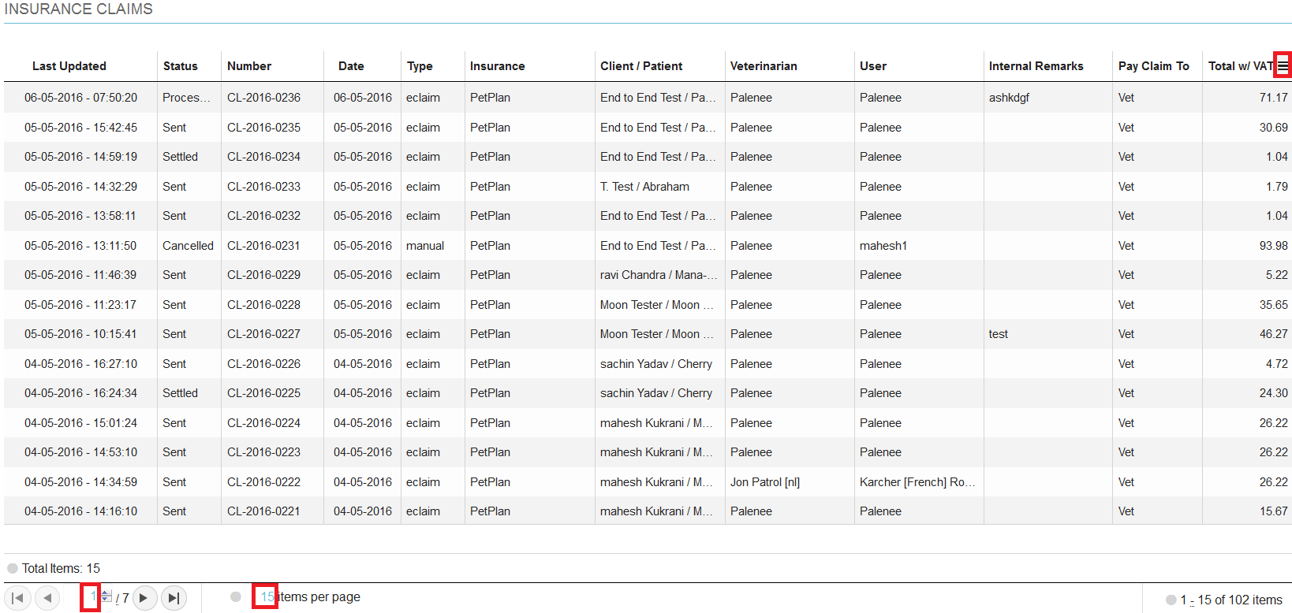
Task: Open cancelled claim CL-2016-0231
Action: [263, 246]
